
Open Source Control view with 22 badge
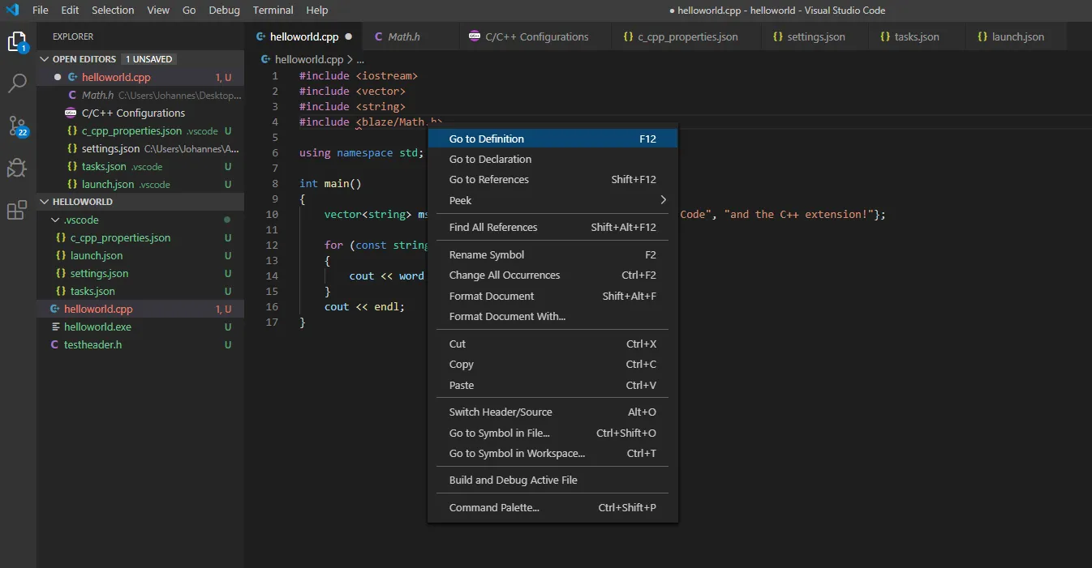tap(17, 126)
